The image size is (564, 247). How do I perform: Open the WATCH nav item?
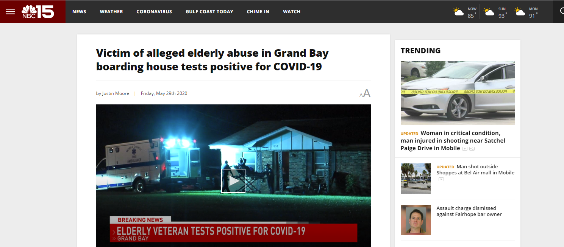coord(292,12)
